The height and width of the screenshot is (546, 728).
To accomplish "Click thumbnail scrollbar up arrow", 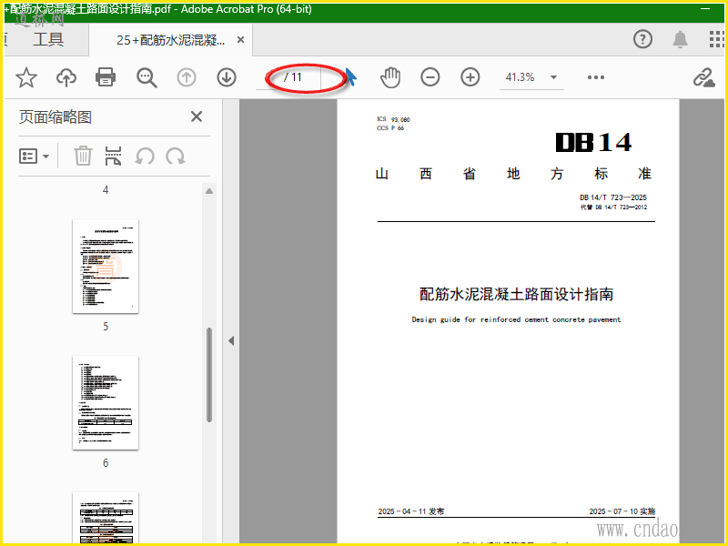I will (x=209, y=191).
